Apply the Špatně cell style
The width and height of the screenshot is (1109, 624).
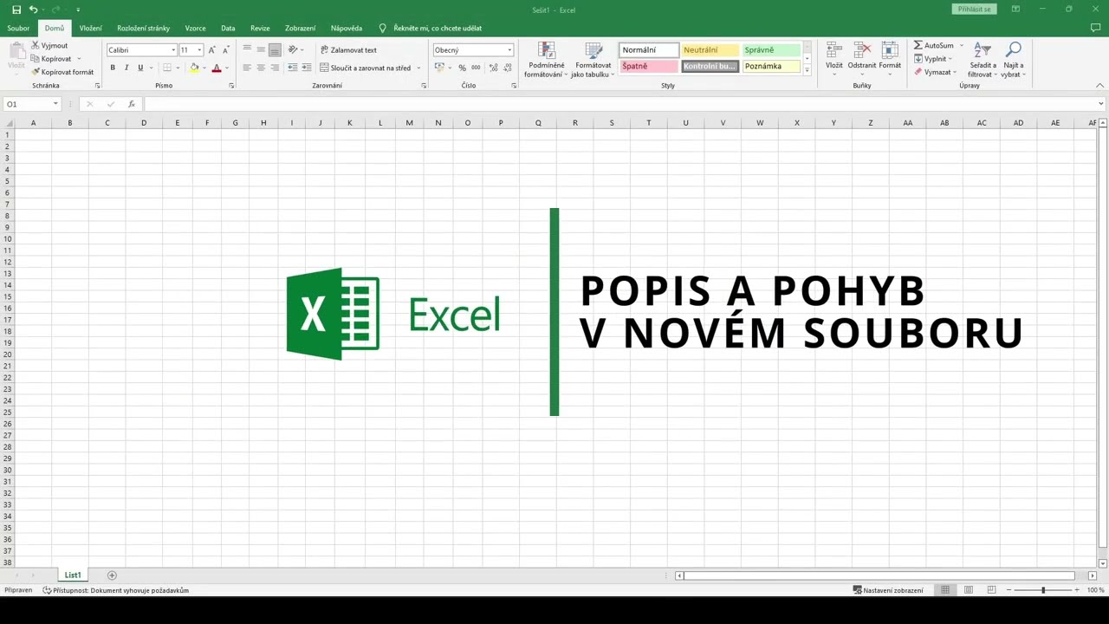click(x=649, y=66)
